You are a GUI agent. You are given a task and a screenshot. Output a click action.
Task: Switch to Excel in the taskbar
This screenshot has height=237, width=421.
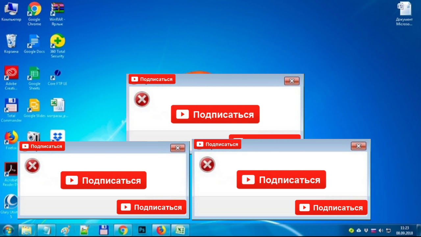180,230
